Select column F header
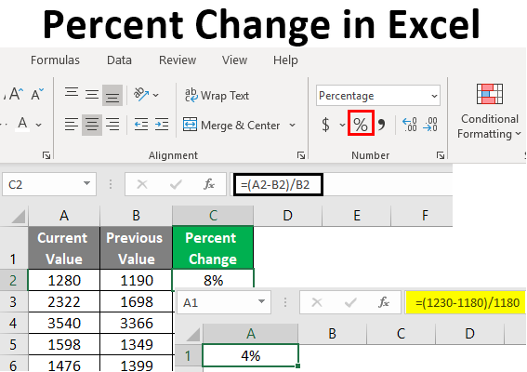527x372 pixels. pos(425,216)
